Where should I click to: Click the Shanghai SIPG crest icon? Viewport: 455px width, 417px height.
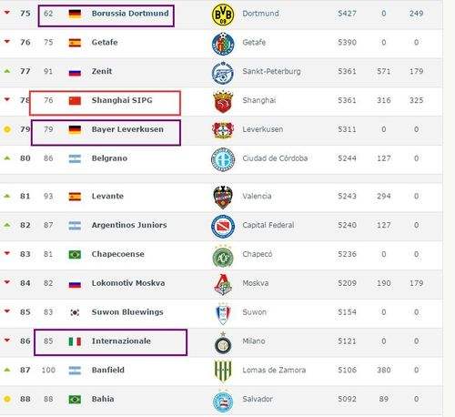[223, 102]
